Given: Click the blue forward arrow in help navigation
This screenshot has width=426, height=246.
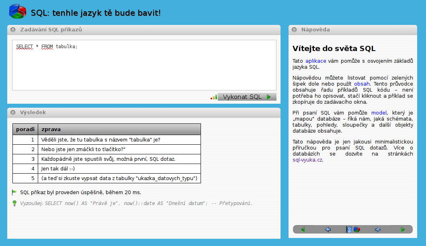Looking at the screenshot, I should (x=378, y=230).
